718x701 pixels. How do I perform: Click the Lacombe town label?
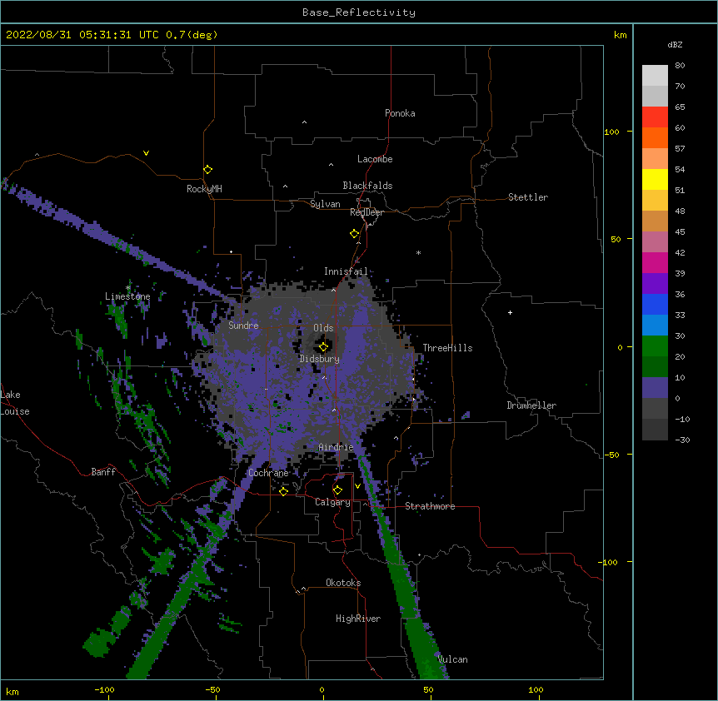click(x=375, y=159)
